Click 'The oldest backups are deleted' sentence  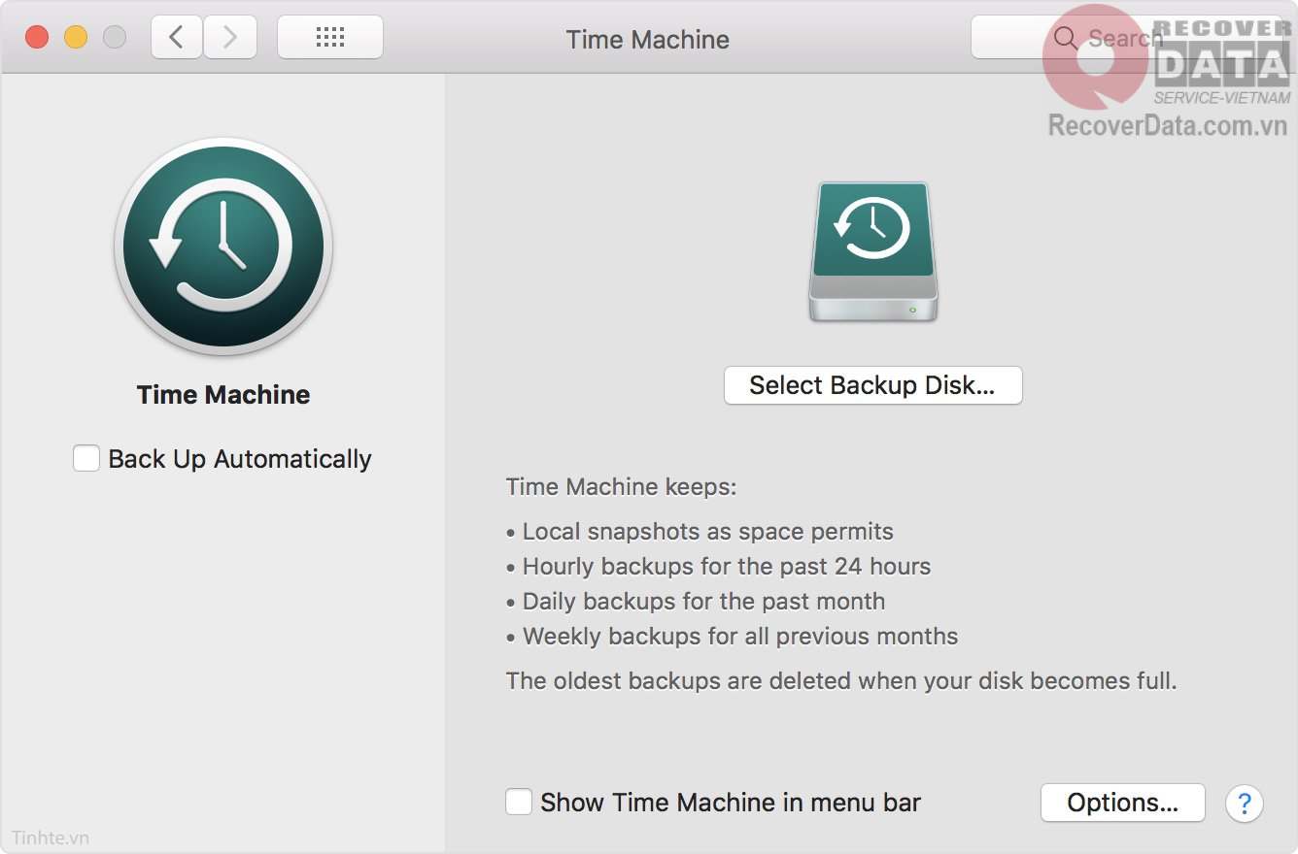[841, 681]
